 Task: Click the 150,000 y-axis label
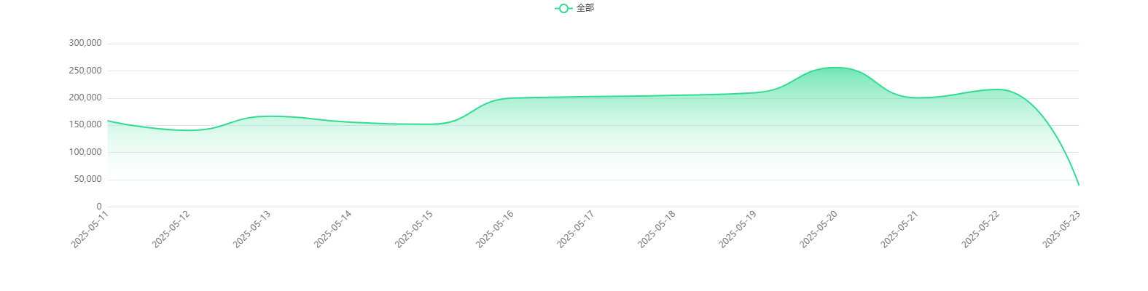tap(85, 124)
